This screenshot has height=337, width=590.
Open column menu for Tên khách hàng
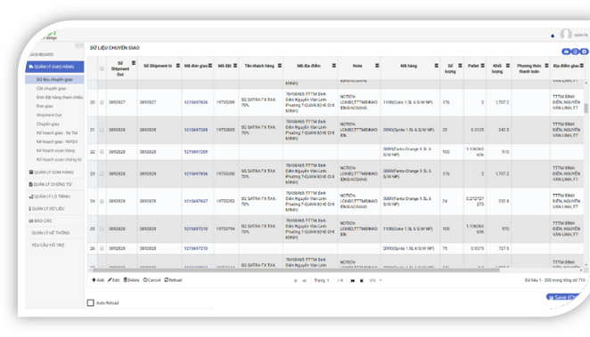click(x=280, y=66)
